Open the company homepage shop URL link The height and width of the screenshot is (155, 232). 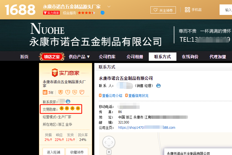147,127
